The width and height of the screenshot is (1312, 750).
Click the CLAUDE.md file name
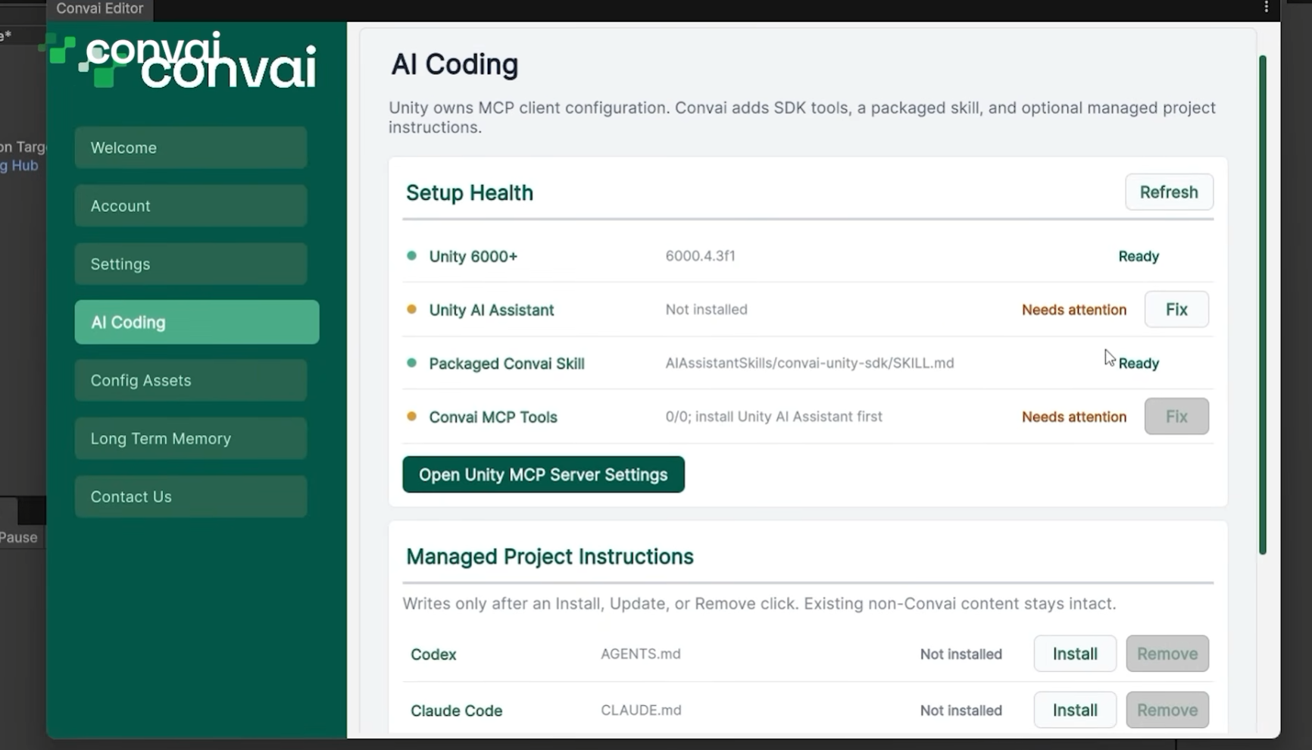[641, 711]
